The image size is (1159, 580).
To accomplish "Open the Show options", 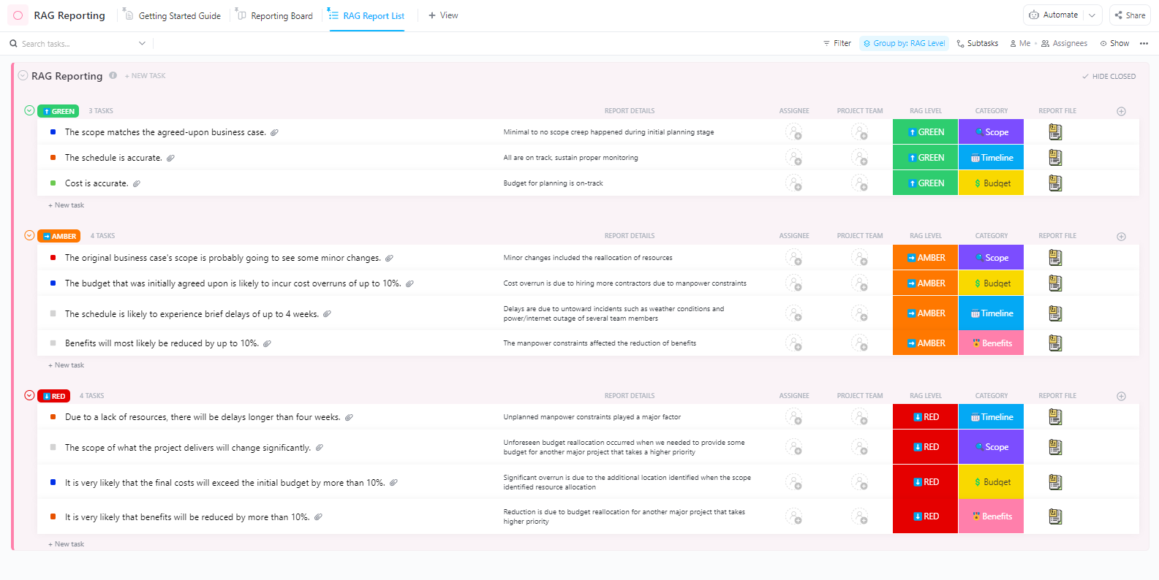I will click(x=1114, y=44).
